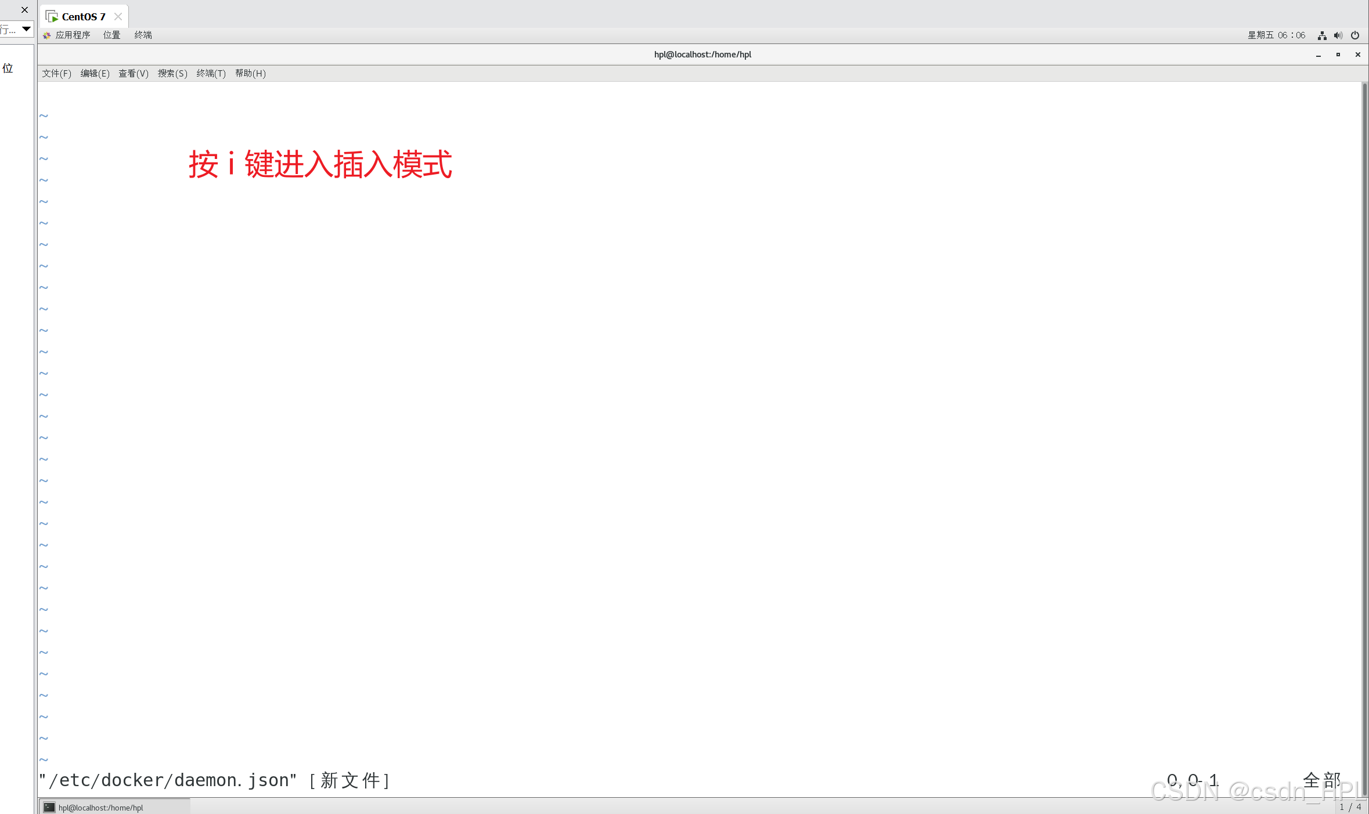Open the 终端 top panel menu
This screenshot has height=814, width=1369.
pos(143,35)
